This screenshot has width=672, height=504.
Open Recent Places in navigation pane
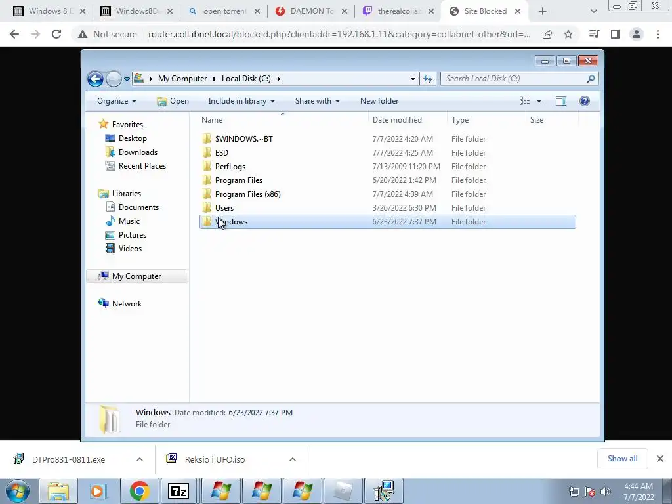pos(142,166)
